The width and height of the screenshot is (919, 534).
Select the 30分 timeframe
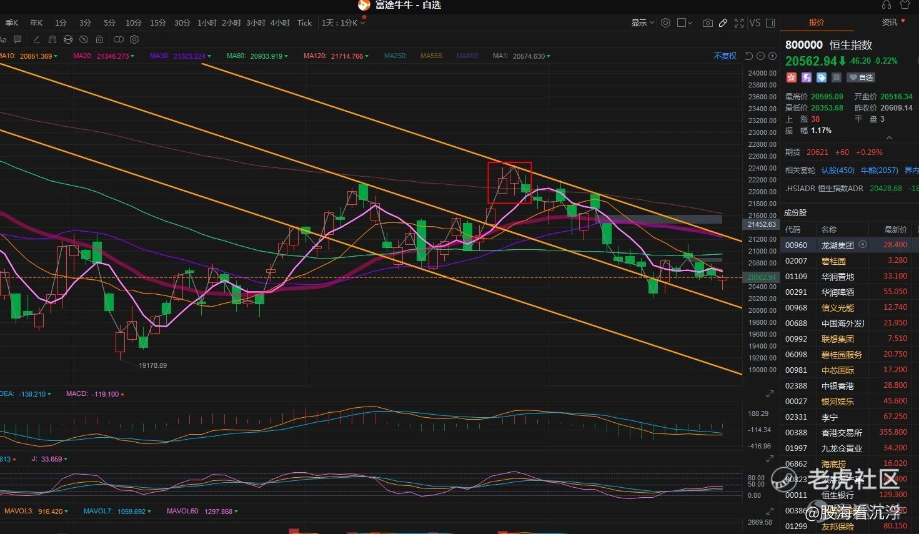point(182,23)
